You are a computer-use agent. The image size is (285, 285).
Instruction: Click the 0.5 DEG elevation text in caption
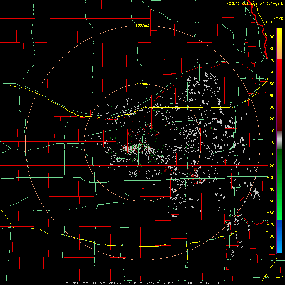(x=144, y=283)
